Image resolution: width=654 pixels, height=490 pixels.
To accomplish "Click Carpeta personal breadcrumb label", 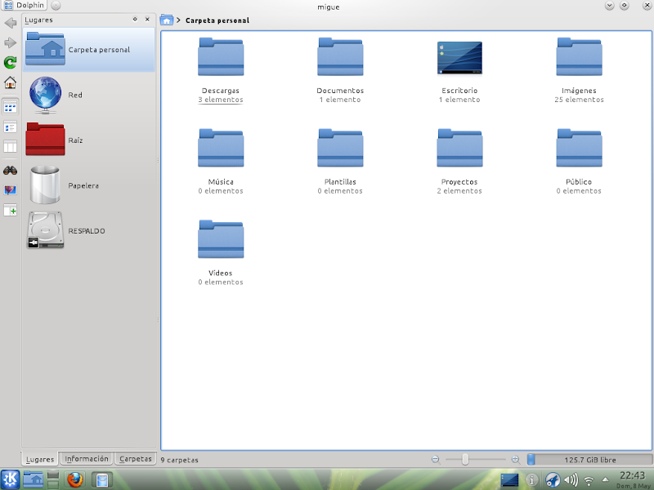I will [217, 20].
